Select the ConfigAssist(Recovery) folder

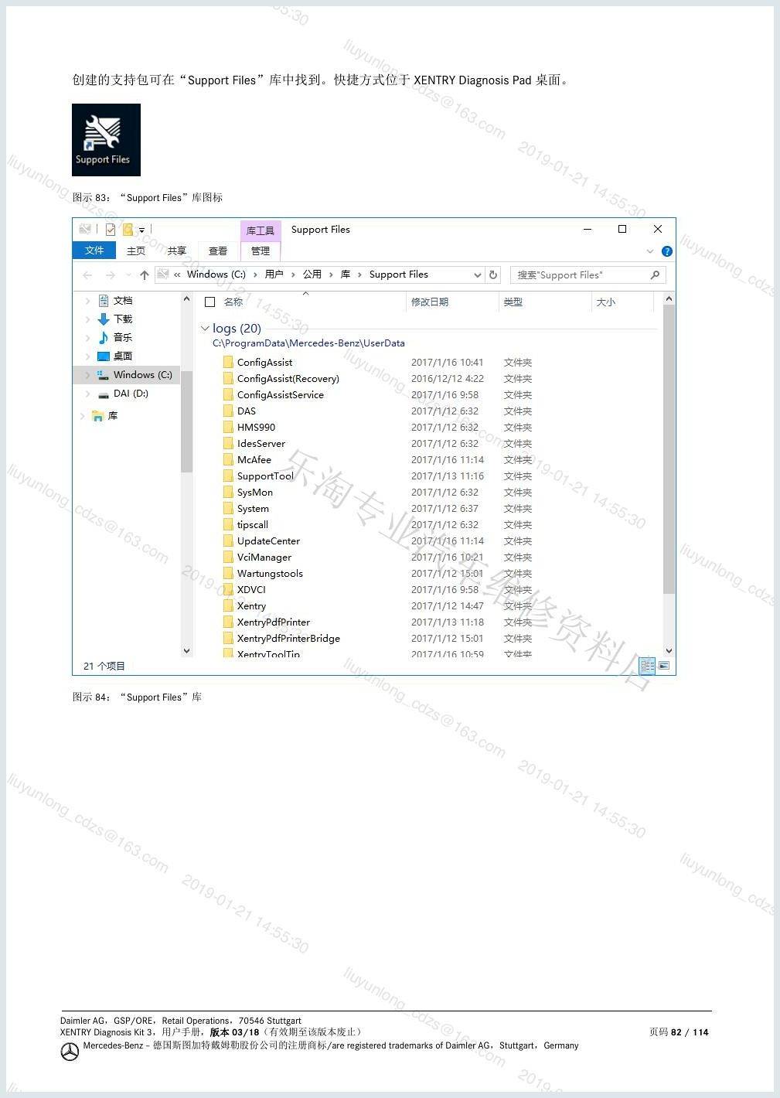pyautogui.click(x=288, y=379)
